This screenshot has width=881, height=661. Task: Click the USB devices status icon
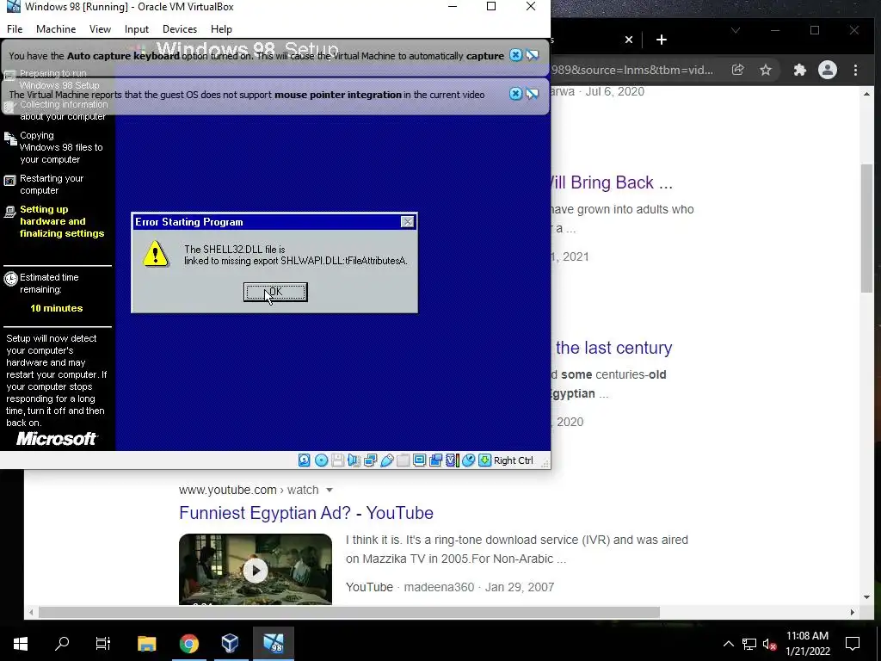[386, 460]
